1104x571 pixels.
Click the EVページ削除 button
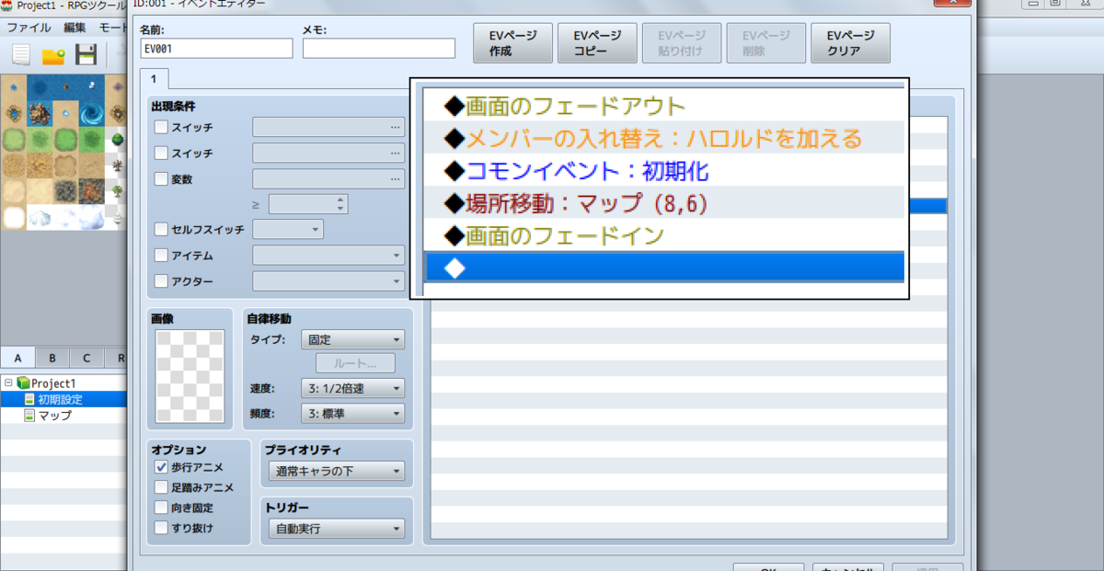(x=765, y=43)
